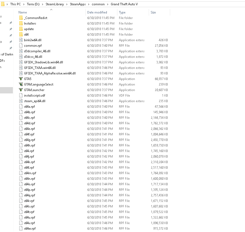The image size is (245, 232).
Task: Click the GTAVLauncher application icon
Action: [21, 90]
